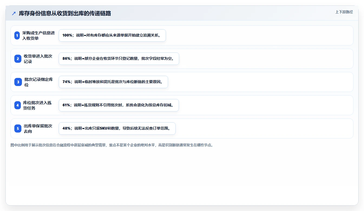Click the step 4 number badge
This screenshot has width=364, height=211.
(x=17, y=105)
